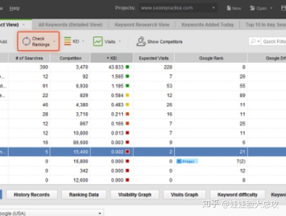Sort by Competition column header

coord(70,58)
